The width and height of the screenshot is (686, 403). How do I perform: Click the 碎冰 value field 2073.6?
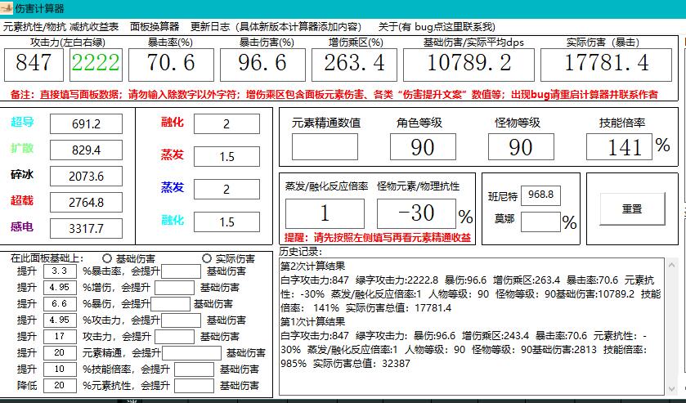86,177
